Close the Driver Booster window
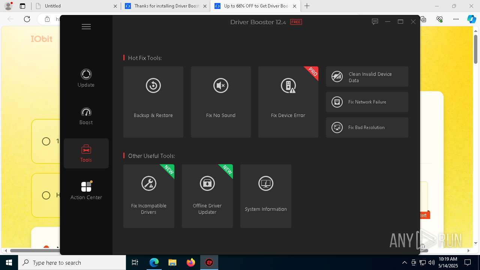The width and height of the screenshot is (480, 270). click(x=413, y=22)
